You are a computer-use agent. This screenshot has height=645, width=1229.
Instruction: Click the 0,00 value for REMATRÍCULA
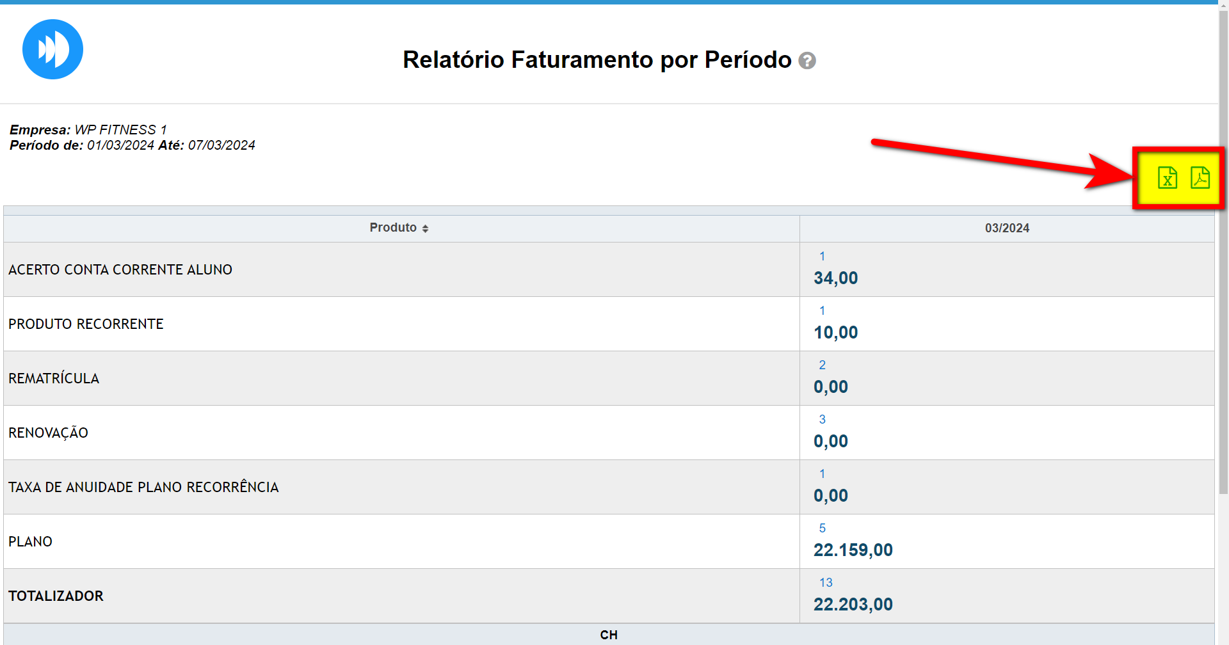830,387
